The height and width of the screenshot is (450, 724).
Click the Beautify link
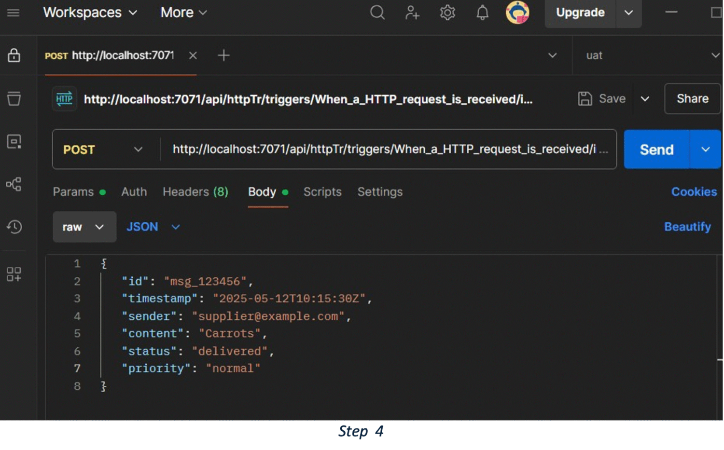687,227
